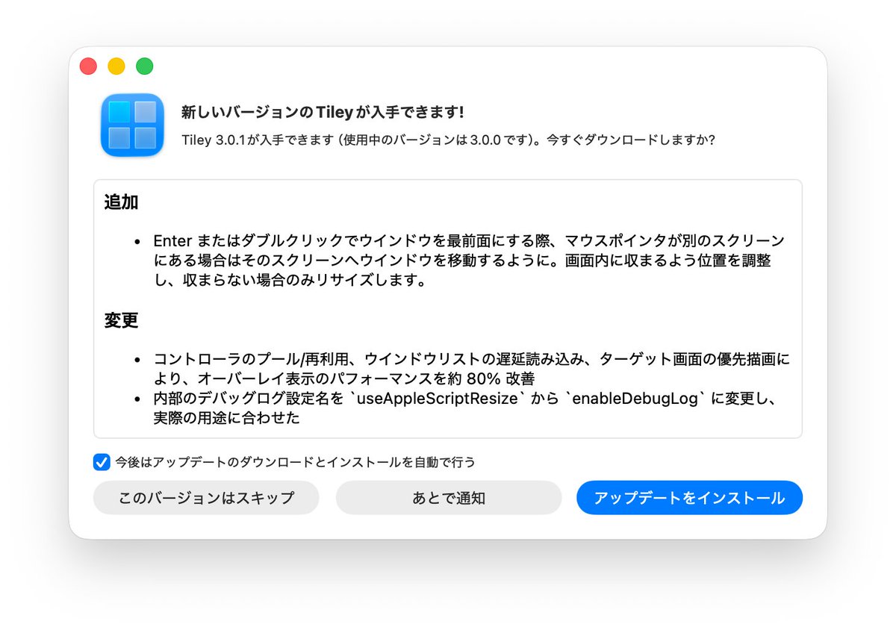Click the bullet starting with Enter またはダブルクリック
896x630 pixels.
[x=469, y=261]
